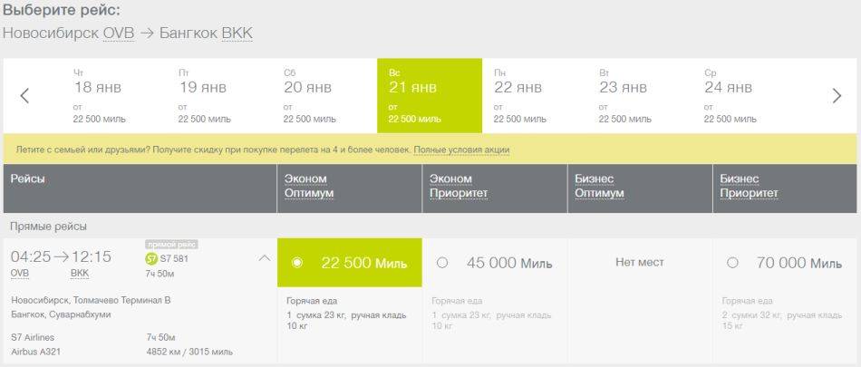Viewport: 861px width, 367px height.
Task: Choose the Thursday 18 Jan date tab
Action: tap(115, 95)
